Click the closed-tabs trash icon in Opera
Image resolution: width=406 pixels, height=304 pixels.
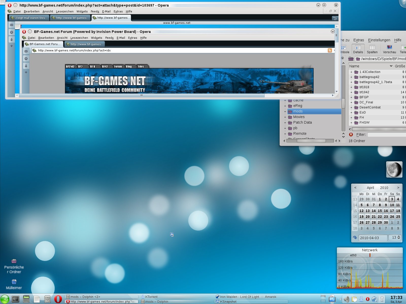click(x=335, y=18)
